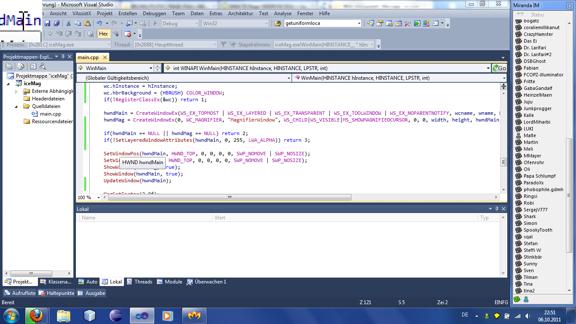The image size is (576, 324).
Task: Launch Firefox from the taskbar
Action: click(x=36, y=315)
